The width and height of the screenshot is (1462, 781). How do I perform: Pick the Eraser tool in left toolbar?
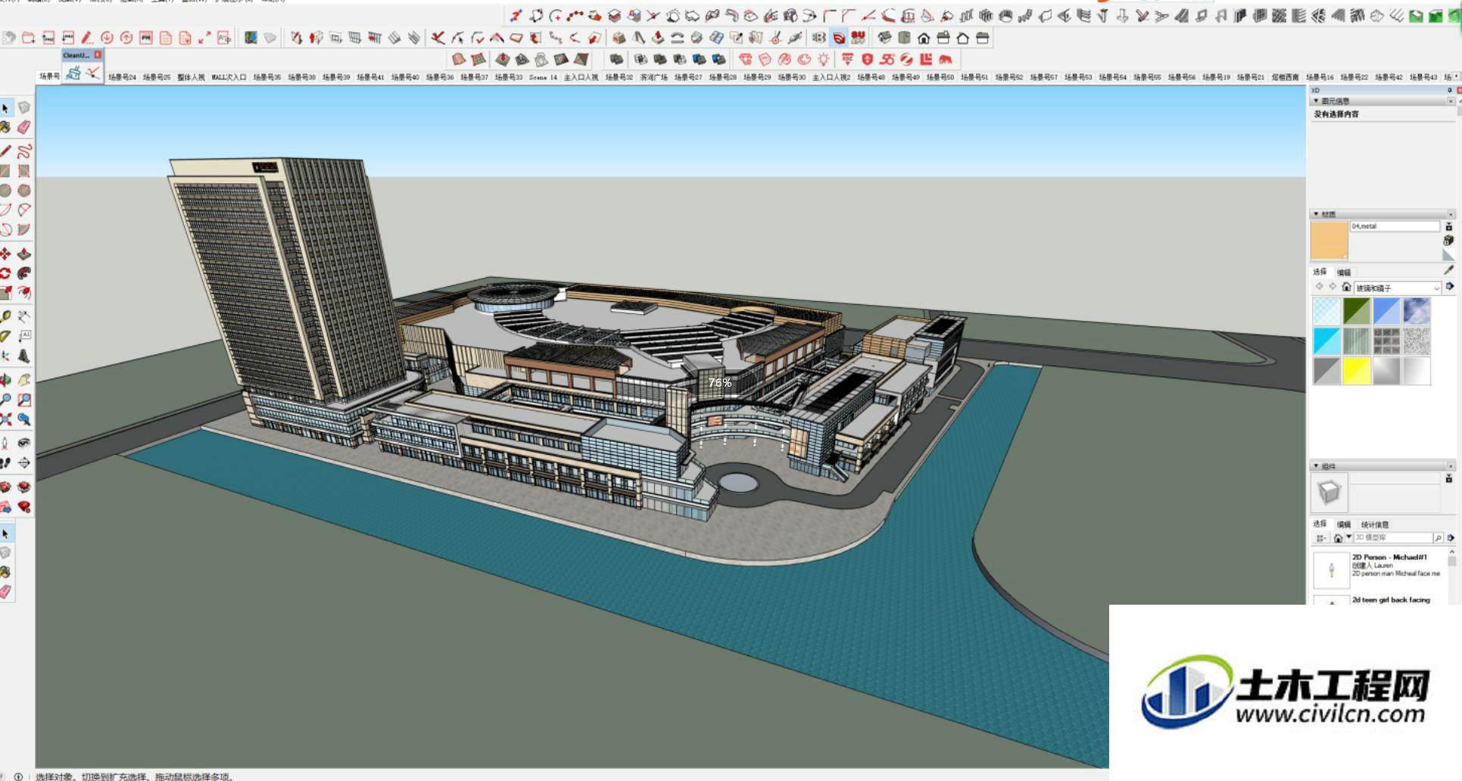[x=24, y=127]
